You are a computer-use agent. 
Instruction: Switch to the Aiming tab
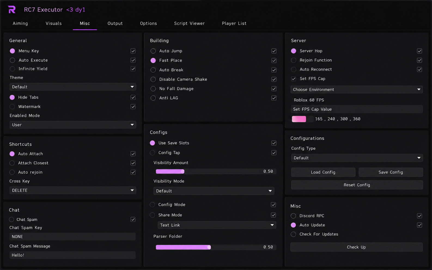(20, 23)
